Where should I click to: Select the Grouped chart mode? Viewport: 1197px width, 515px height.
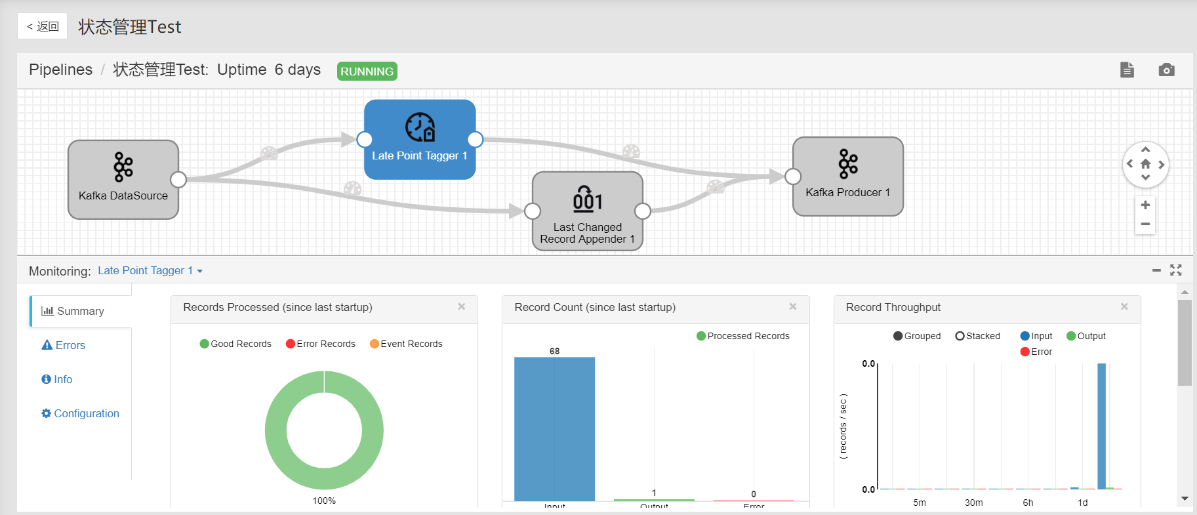[x=898, y=336]
